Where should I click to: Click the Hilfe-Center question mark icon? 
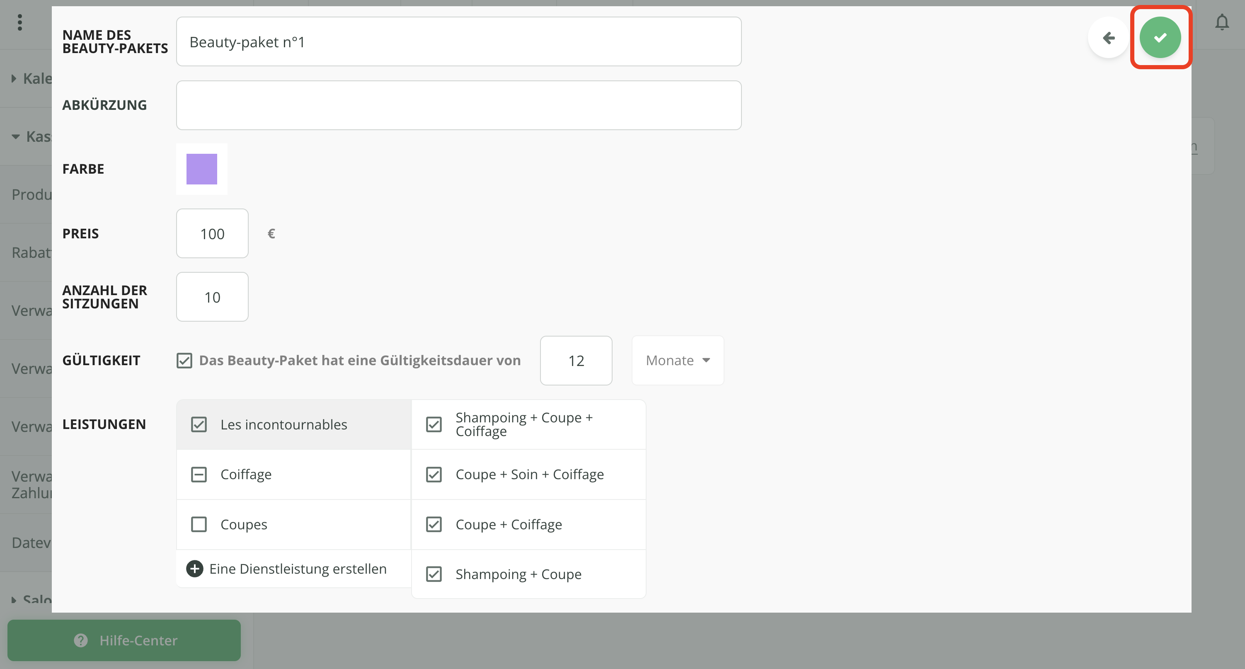[81, 640]
